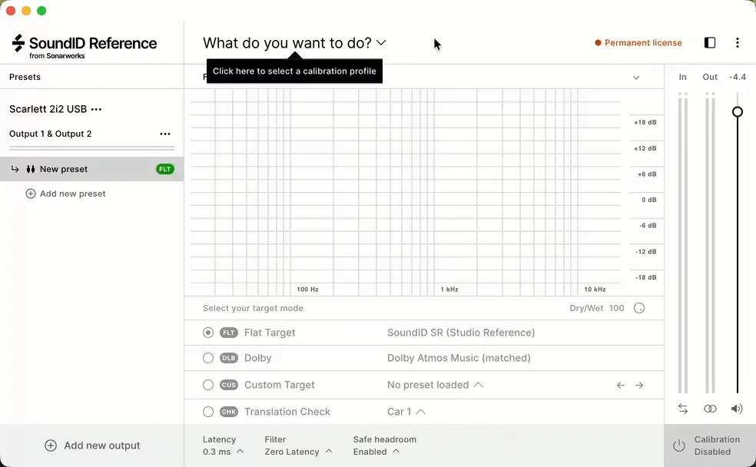Click the swap arrows icon near the meters
The width and height of the screenshot is (756, 467).
pyautogui.click(x=682, y=409)
